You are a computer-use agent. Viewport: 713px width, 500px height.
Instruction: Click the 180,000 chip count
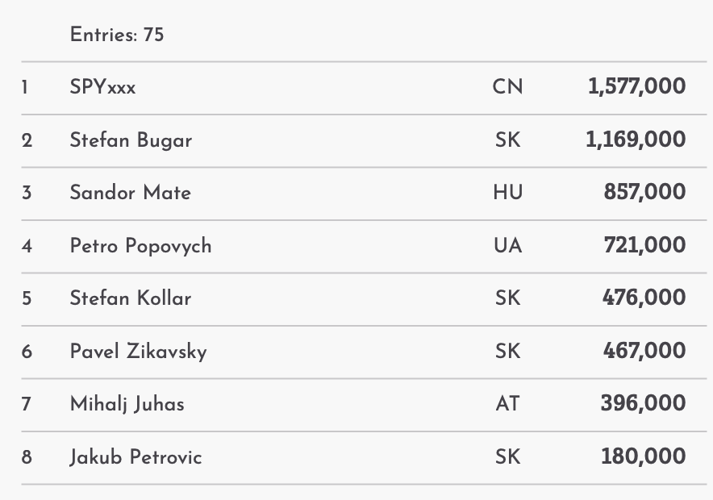coord(643,457)
